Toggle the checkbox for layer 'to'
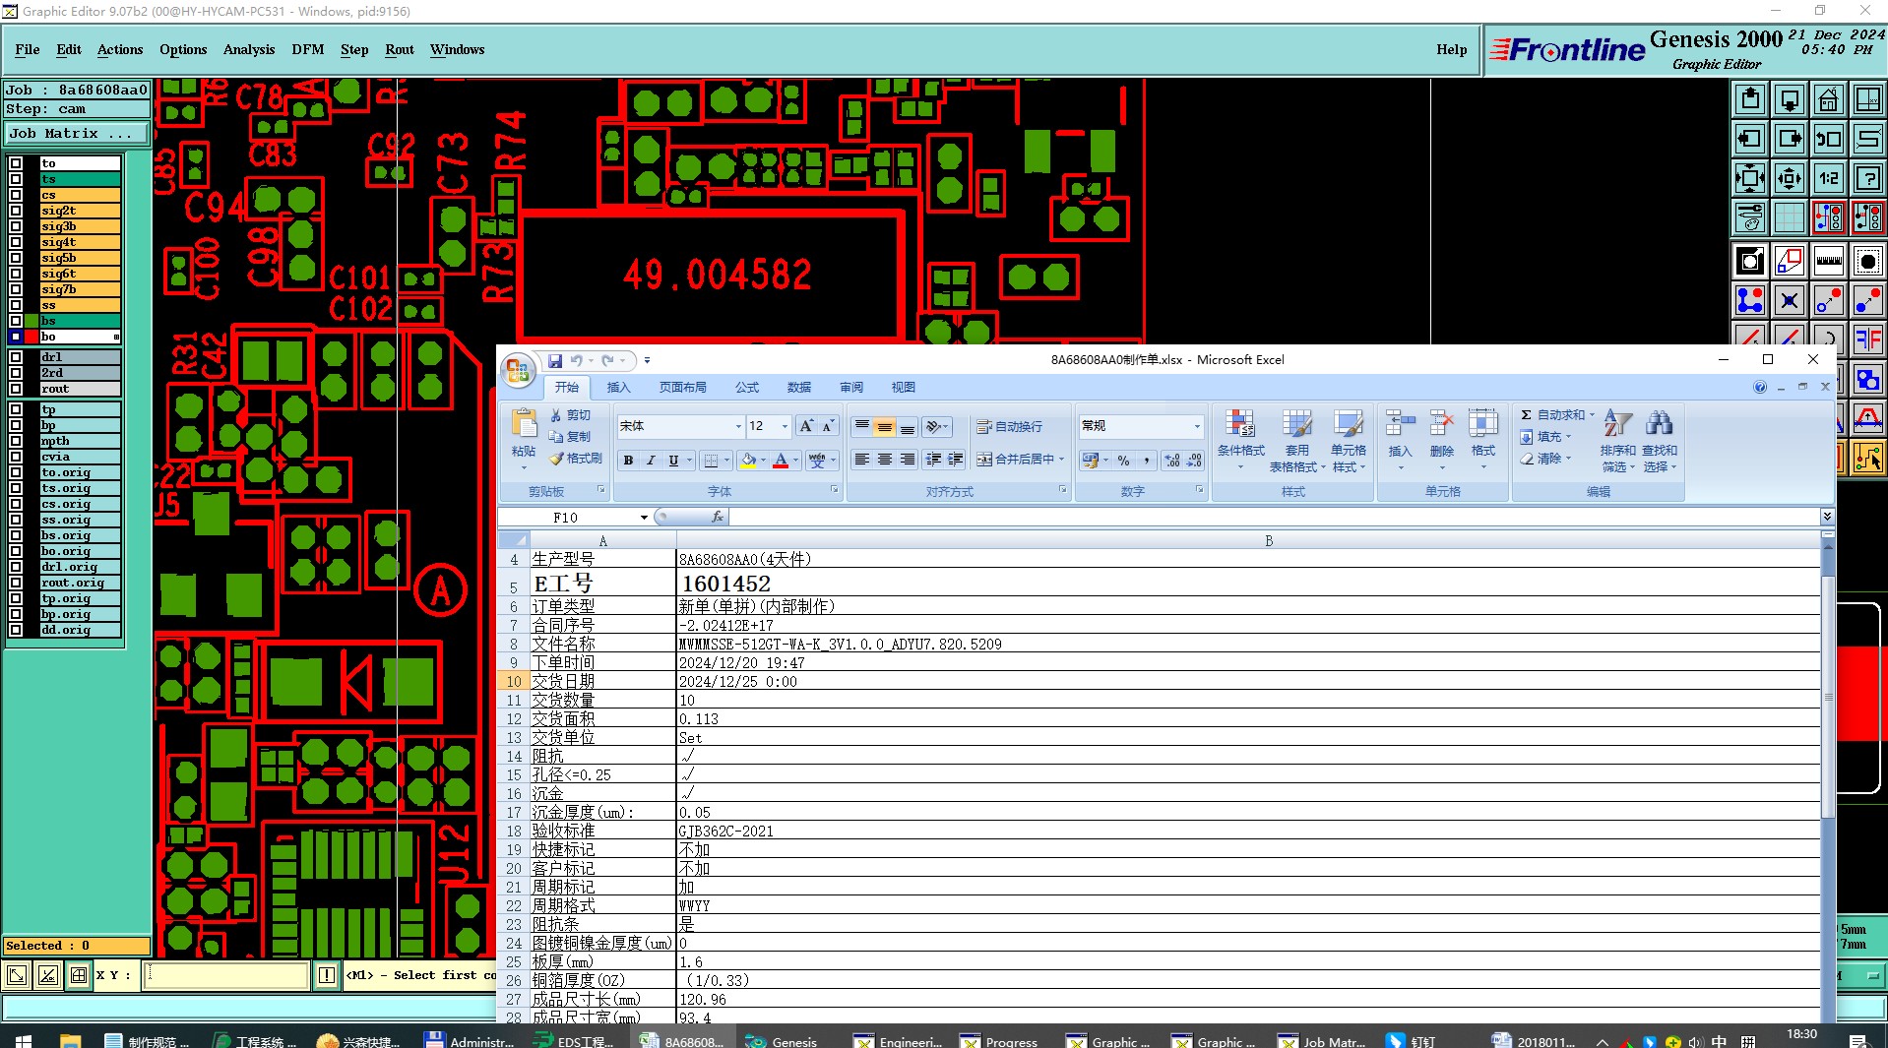The image size is (1888, 1048). [x=16, y=163]
